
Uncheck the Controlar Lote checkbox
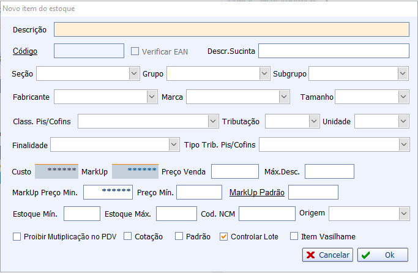point(223,236)
